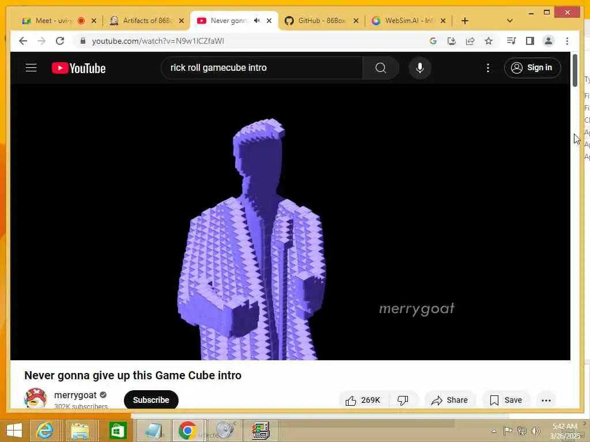Sign in to YouTube
590x442 pixels.
tap(532, 68)
